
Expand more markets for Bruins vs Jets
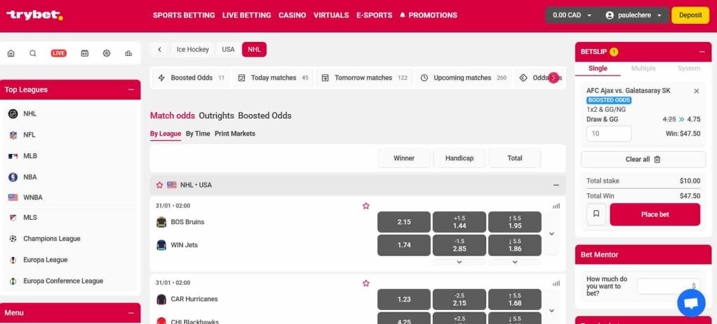[552, 234]
